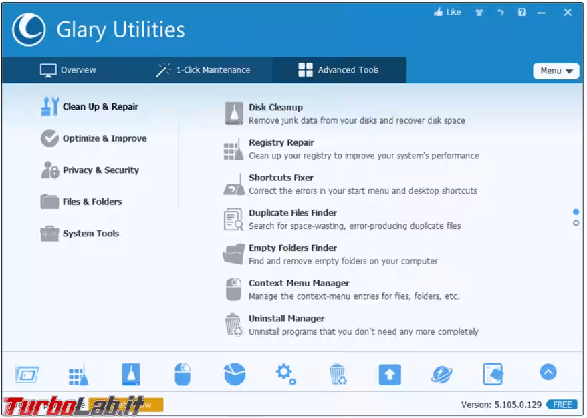587x418 pixels.
Task: Open the help question mark icon
Action: coord(522,13)
